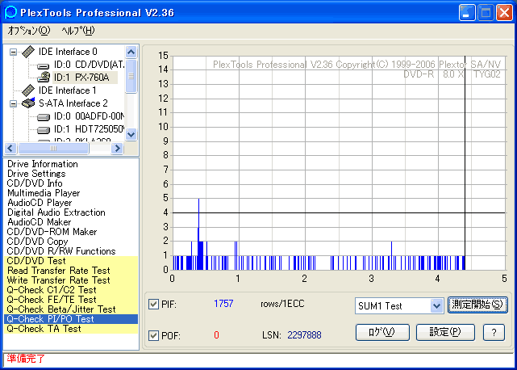Click device tree scroll down arrow

131,134
